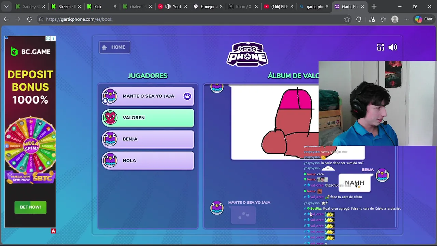Viewport: 437px width, 246px height.
Task: Click the red A ad badge
Action: pyautogui.click(x=53, y=231)
